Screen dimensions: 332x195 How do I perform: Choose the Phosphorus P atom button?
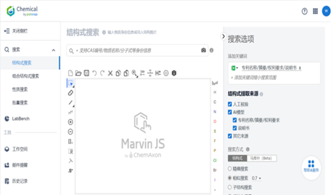pyautogui.click(x=215, y=150)
